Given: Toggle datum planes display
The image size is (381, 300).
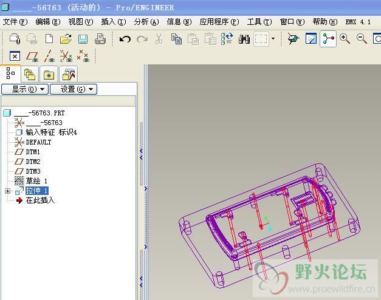Looking at the screenshot, I should point(32,56).
